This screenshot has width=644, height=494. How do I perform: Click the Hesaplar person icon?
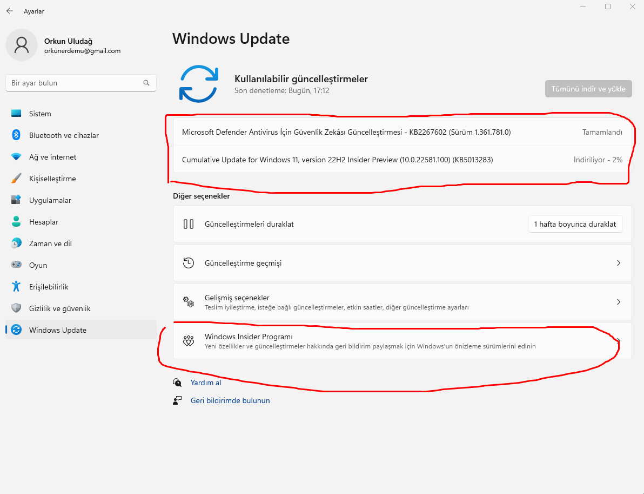click(16, 222)
